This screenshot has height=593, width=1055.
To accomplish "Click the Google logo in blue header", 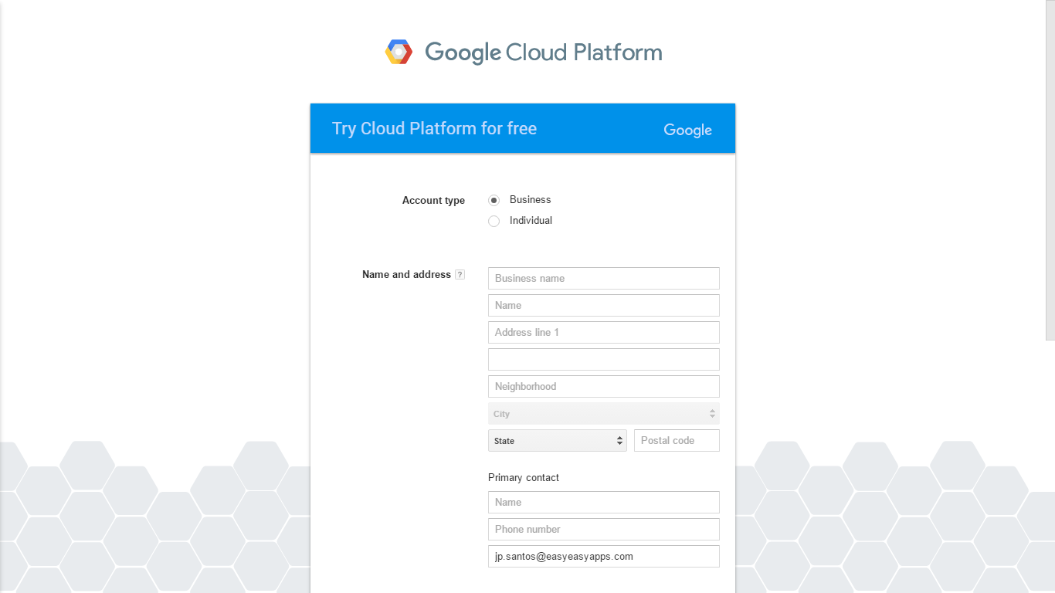I will point(687,130).
